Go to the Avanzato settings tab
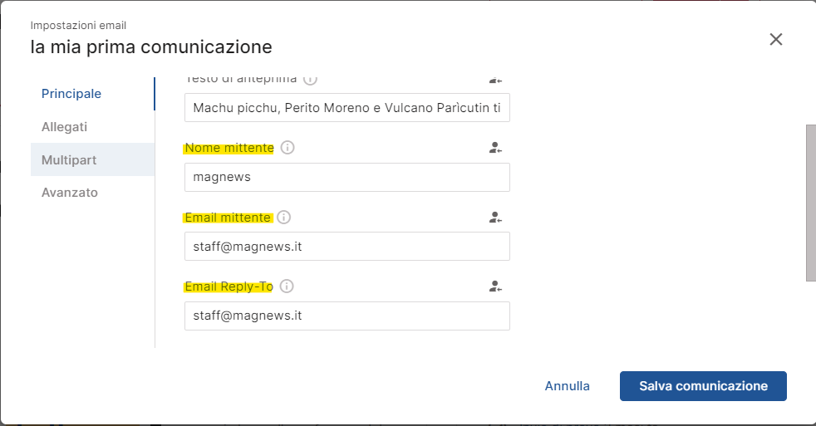The width and height of the screenshot is (816, 426). coord(70,193)
